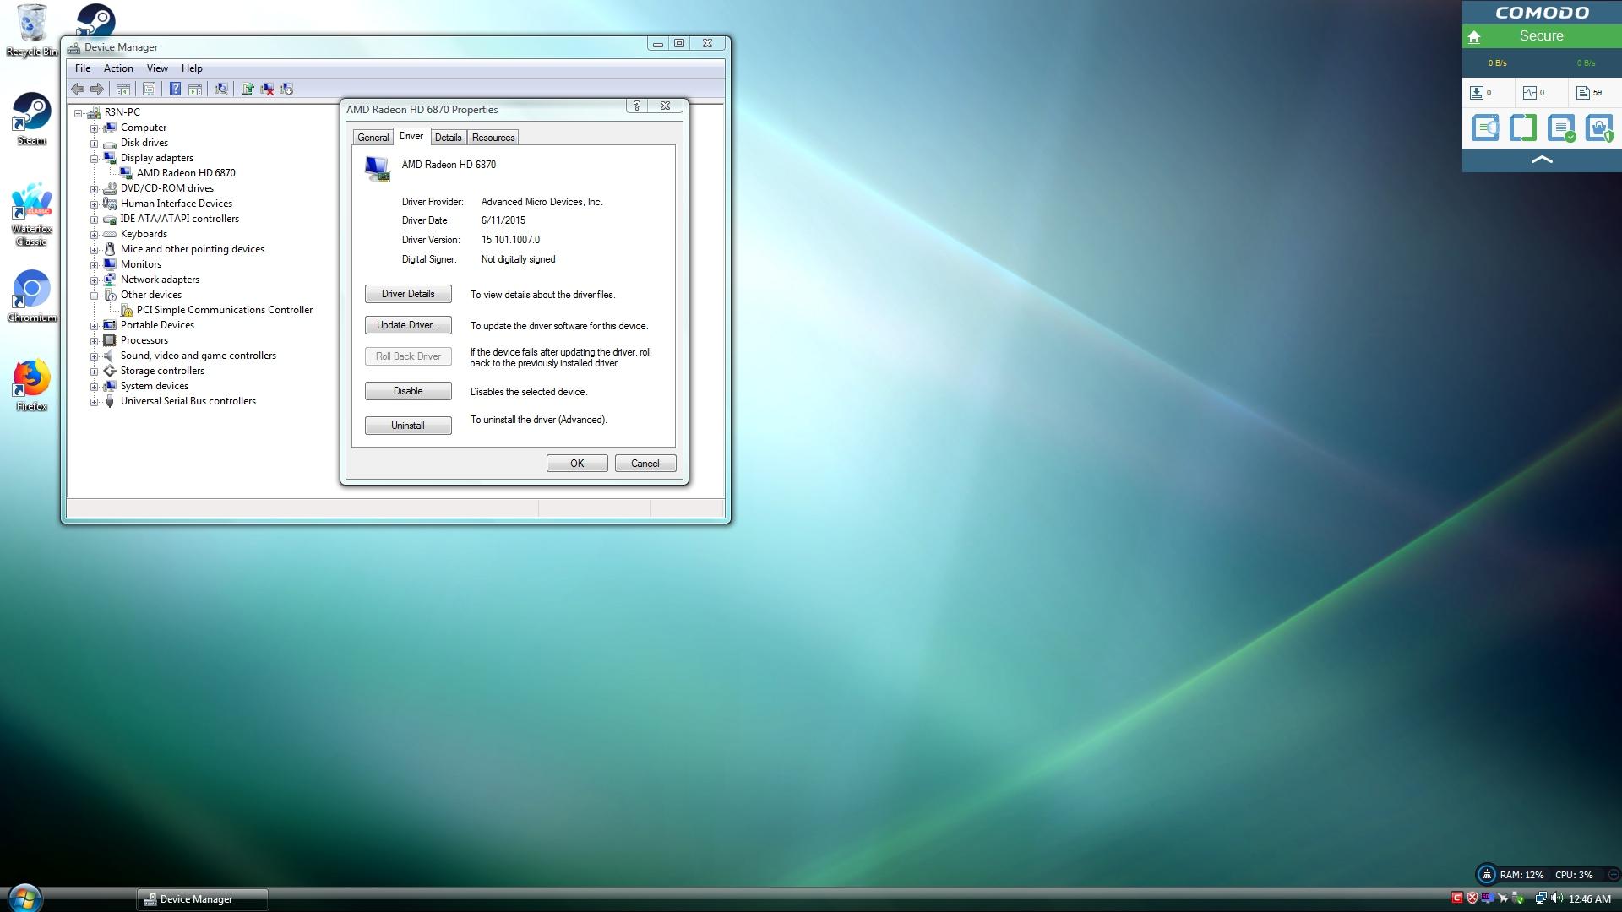Click the dialog's question mark help button

tap(637, 106)
